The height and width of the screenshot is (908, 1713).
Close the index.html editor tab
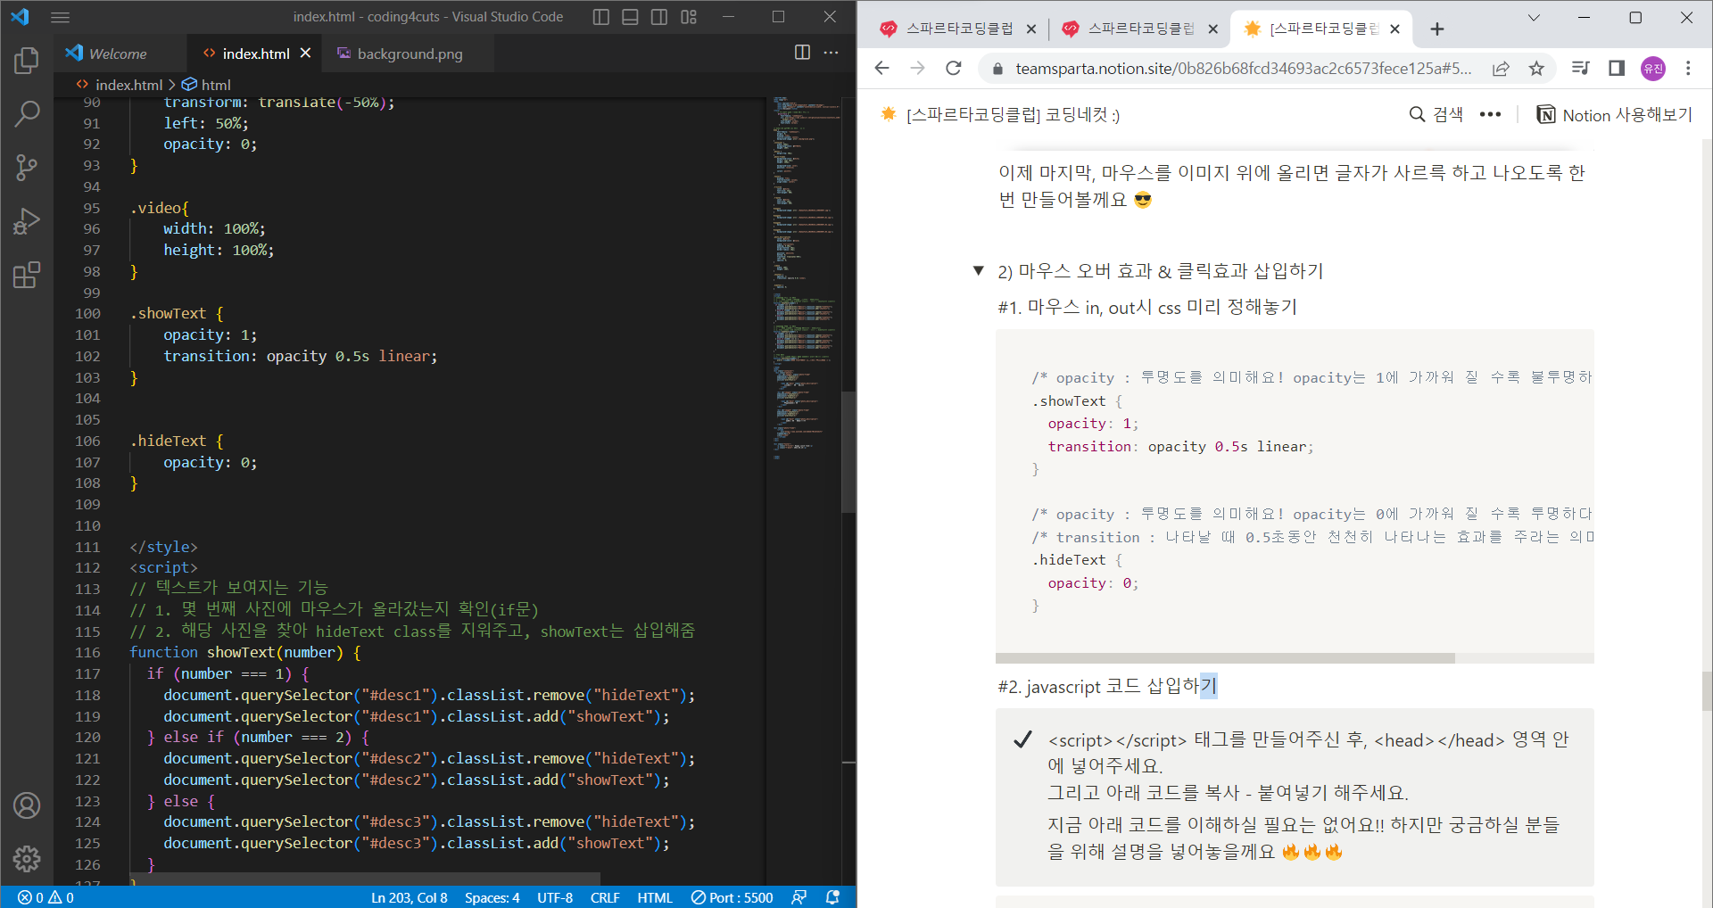pos(305,54)
